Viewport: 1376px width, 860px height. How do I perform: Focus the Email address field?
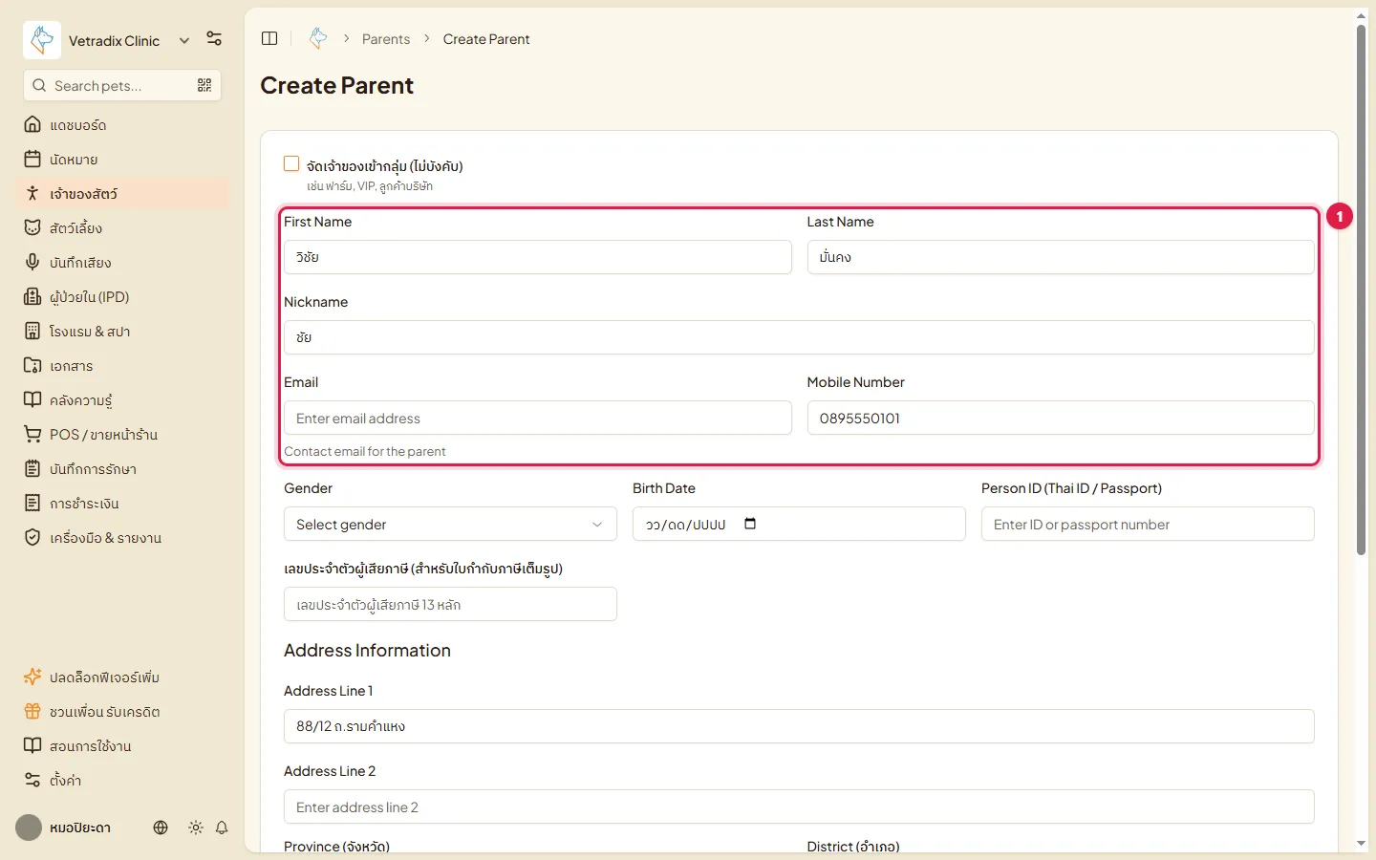coord(537,418)
